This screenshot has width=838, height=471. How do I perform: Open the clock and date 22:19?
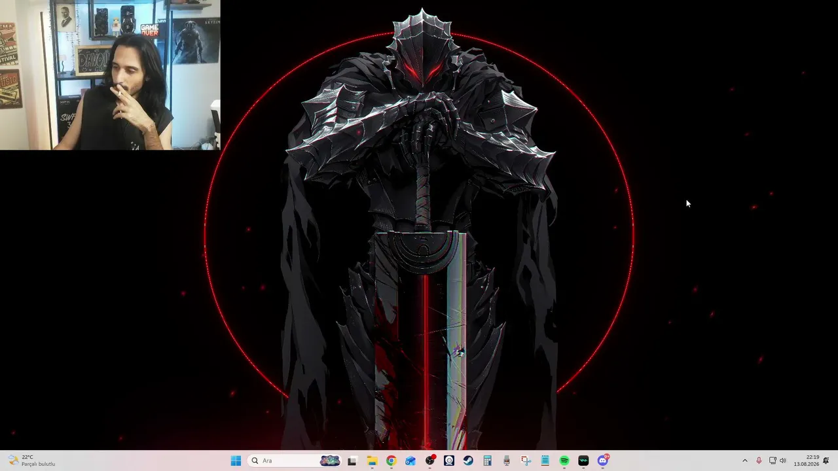click(807, 461)
